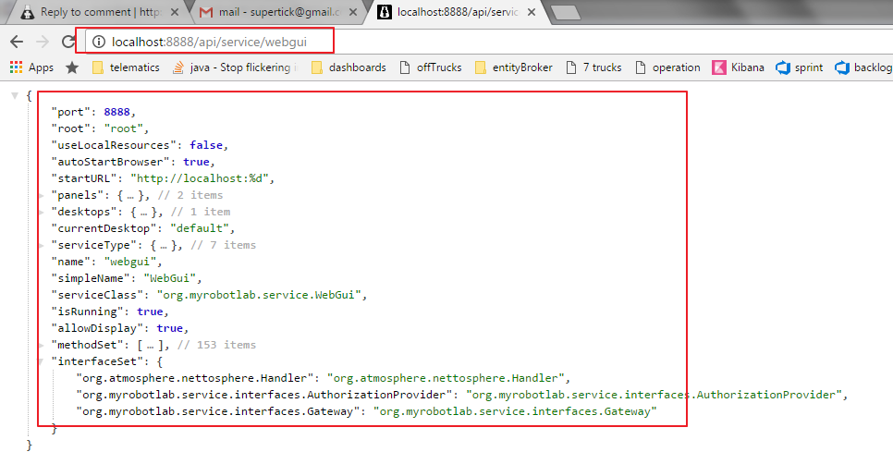Screen dimensions: 893x452
Task: Switch to Reply to comment tab
Action: [100, 12]
